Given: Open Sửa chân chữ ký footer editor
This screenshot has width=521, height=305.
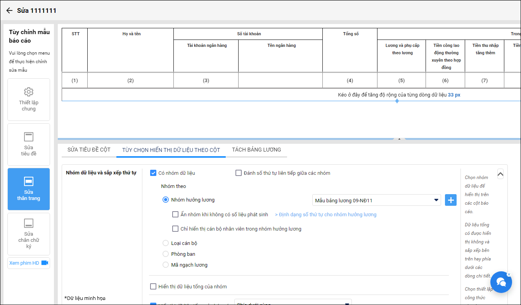Looking at the screenshot, I should click(x=29, y=234).
